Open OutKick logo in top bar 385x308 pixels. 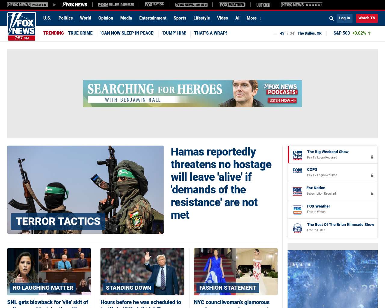pos(263,5)
